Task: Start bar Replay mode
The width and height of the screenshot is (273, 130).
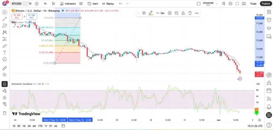Action: (x=108, y=4)
